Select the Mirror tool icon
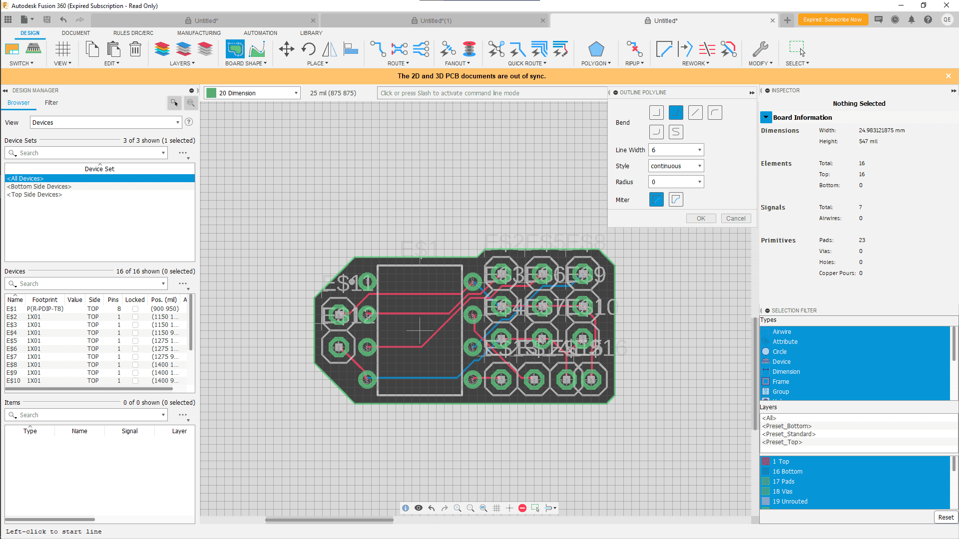 tap(329, 49)
